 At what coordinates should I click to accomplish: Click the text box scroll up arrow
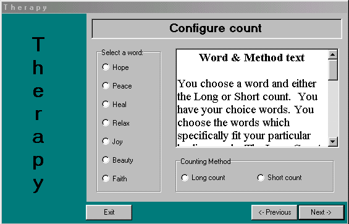click(x=333, y=54)
